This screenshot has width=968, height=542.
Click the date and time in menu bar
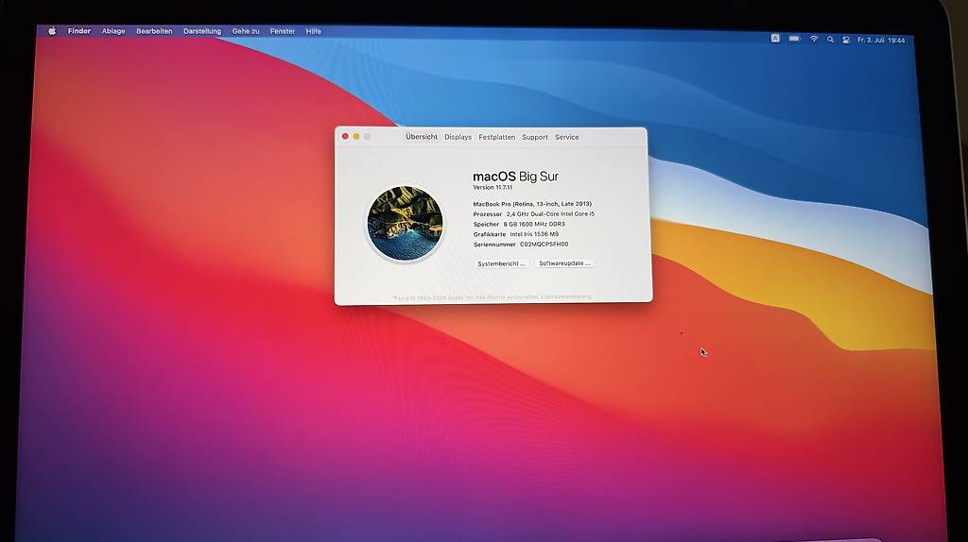pyautogui.click(x=881, y=40)
